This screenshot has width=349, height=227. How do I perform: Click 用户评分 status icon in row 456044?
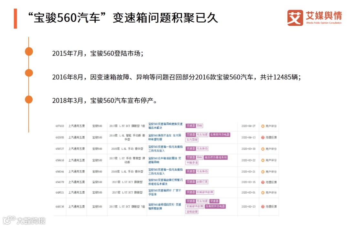click(263, 172)
